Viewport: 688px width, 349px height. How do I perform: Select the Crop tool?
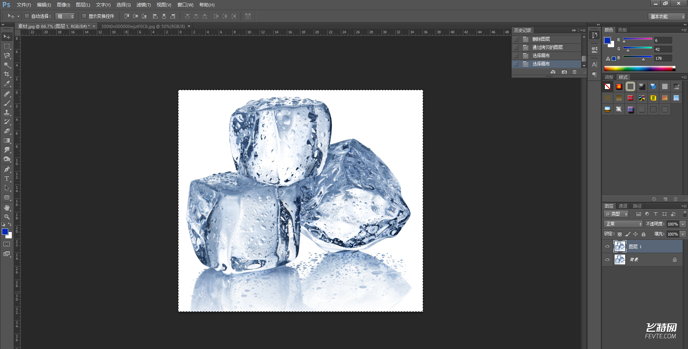pyautogui.click(x=7, y=74)
